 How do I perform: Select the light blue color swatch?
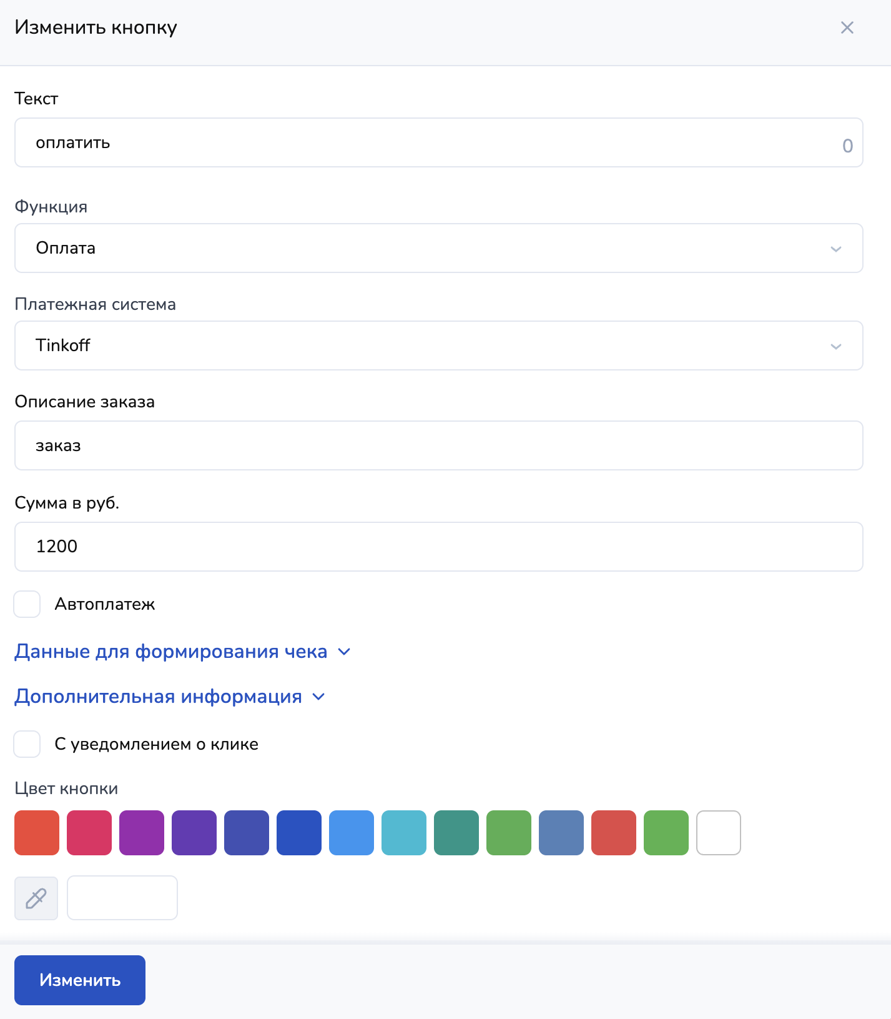point(352,833)
